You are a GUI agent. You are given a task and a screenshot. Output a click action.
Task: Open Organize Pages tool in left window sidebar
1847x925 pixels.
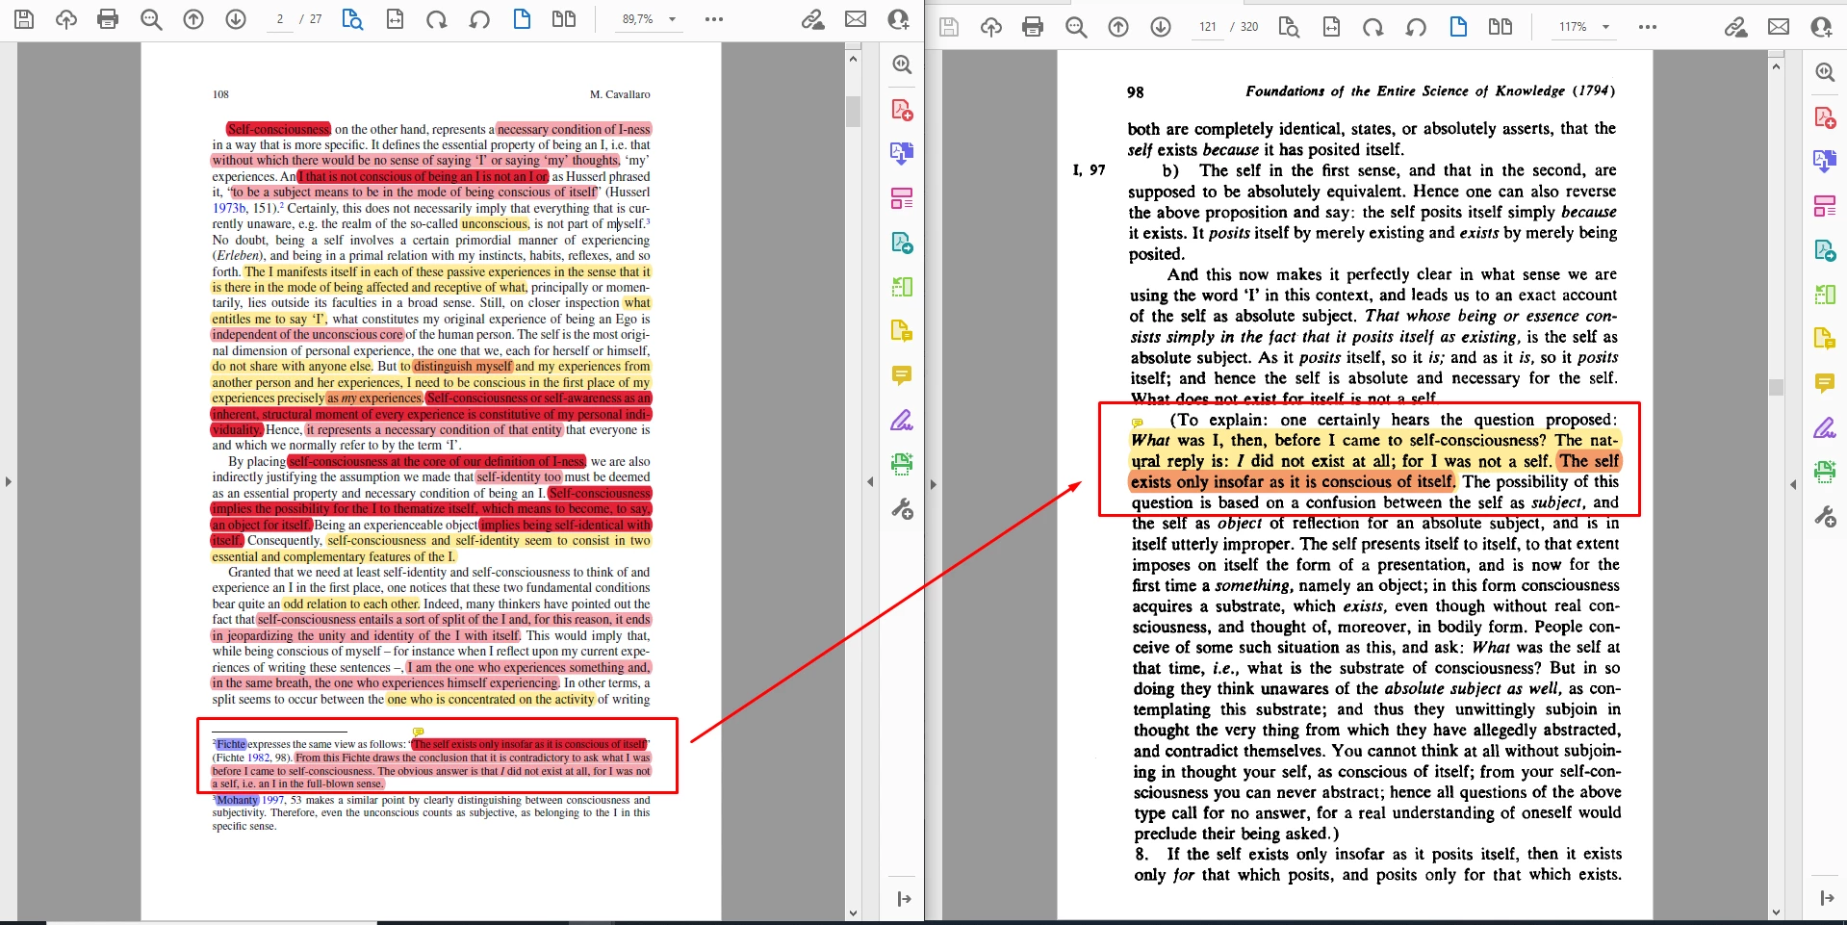902,198
